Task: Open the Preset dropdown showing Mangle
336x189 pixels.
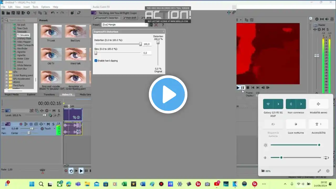Action: coord(125,25)
